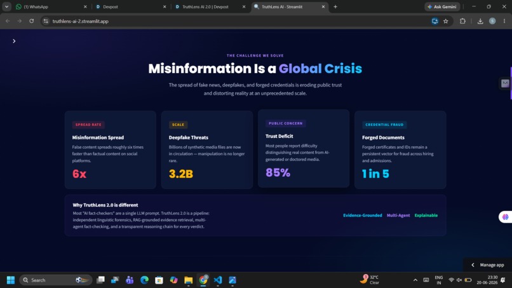The width and height of the screenshot is (512, 288).
Task: Go back to previous page
Action: pyautogui.click(x=8, y=21)
